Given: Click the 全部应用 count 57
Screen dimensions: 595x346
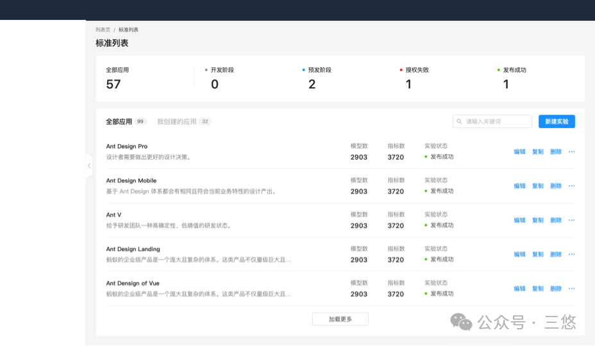Looking at the screenshot, I should point(113,84).
